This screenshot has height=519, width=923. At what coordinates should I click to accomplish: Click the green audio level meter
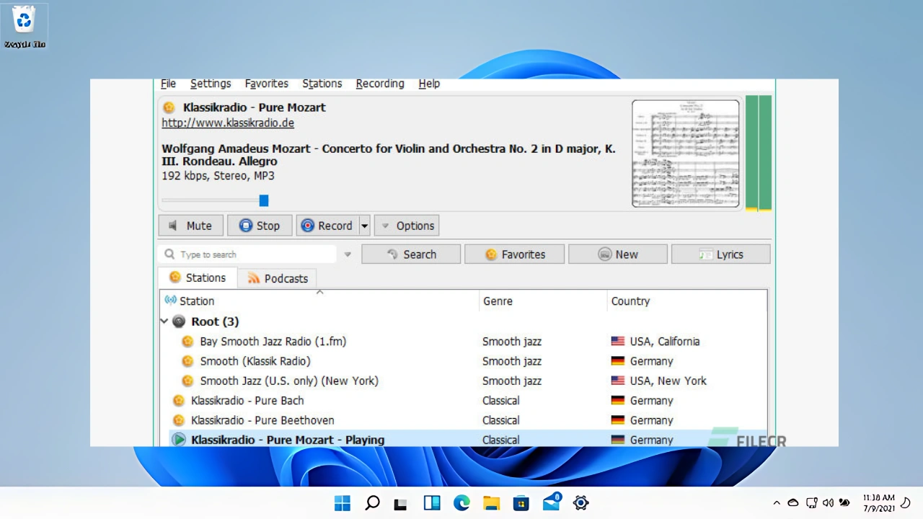(759, 153)
